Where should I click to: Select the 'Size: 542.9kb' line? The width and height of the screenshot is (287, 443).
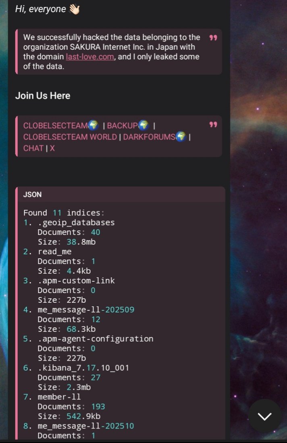click(69, 416)
